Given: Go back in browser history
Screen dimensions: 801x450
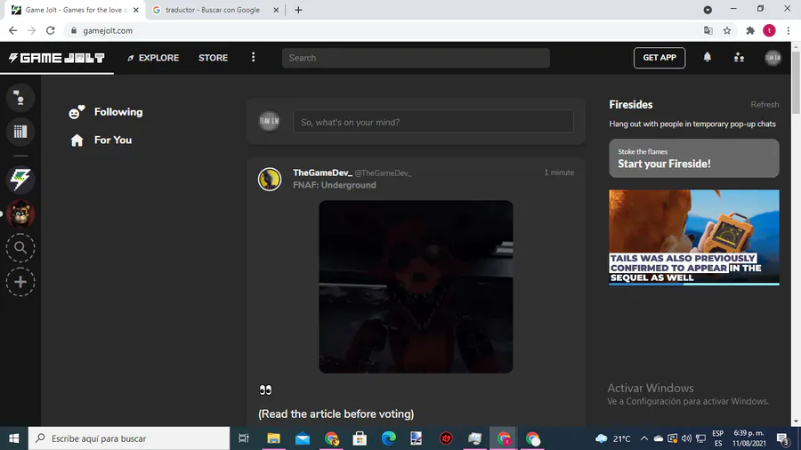Looking at the screenshot, I should 12,30.
